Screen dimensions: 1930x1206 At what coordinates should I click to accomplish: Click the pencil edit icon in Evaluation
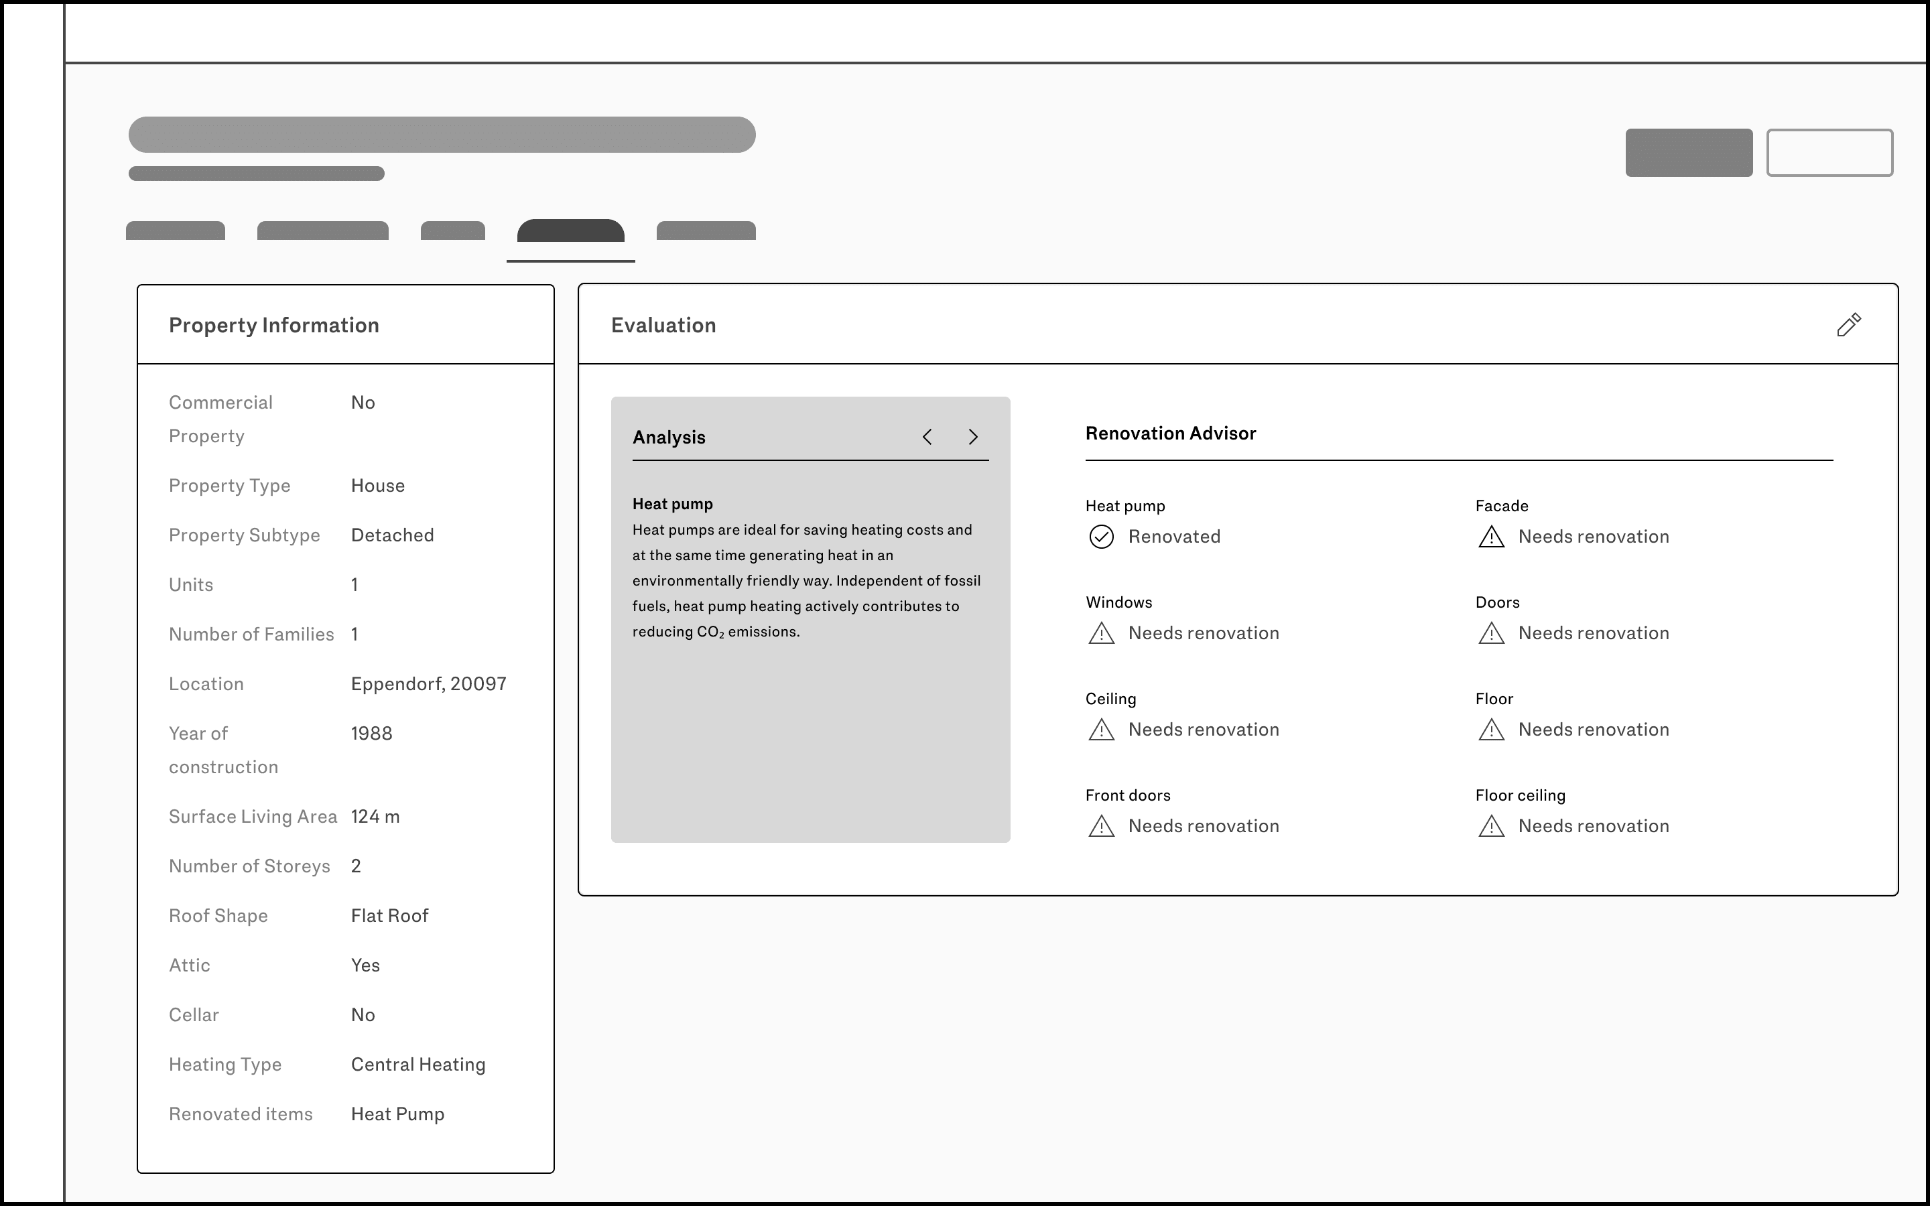click(1849, 325)
